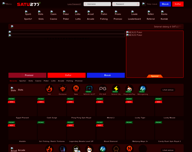Click the wide blue Masuk button under banner
The width and height of the screenshot is (192, 152).
(x=106, y=75)
